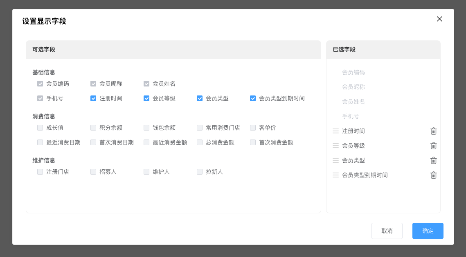Click the disabled 会员姓名 checkbox

146,84
